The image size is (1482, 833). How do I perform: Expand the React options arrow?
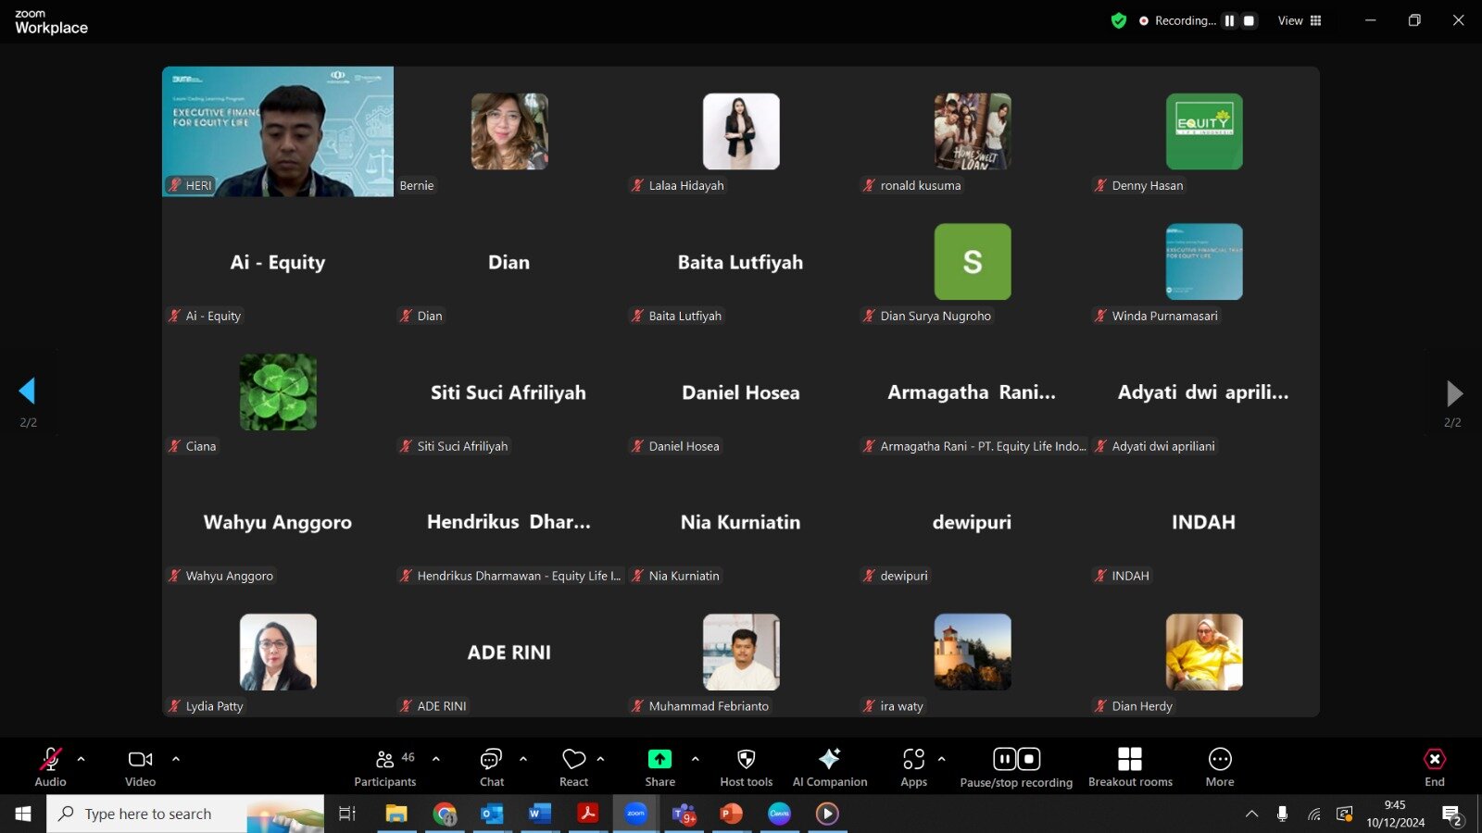tap(600, 759)
